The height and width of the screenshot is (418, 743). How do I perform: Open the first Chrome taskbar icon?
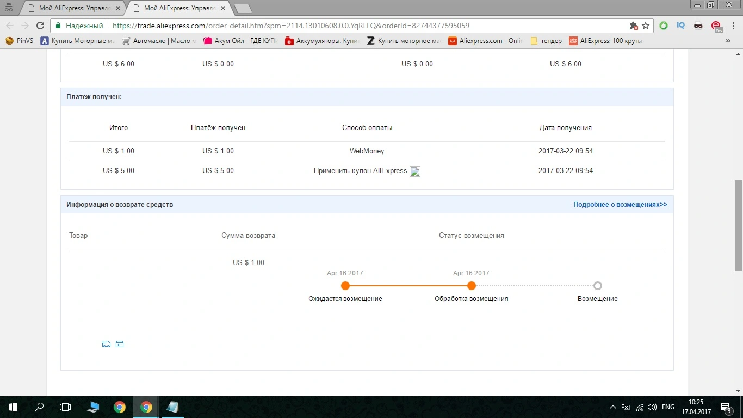point(120,407)
